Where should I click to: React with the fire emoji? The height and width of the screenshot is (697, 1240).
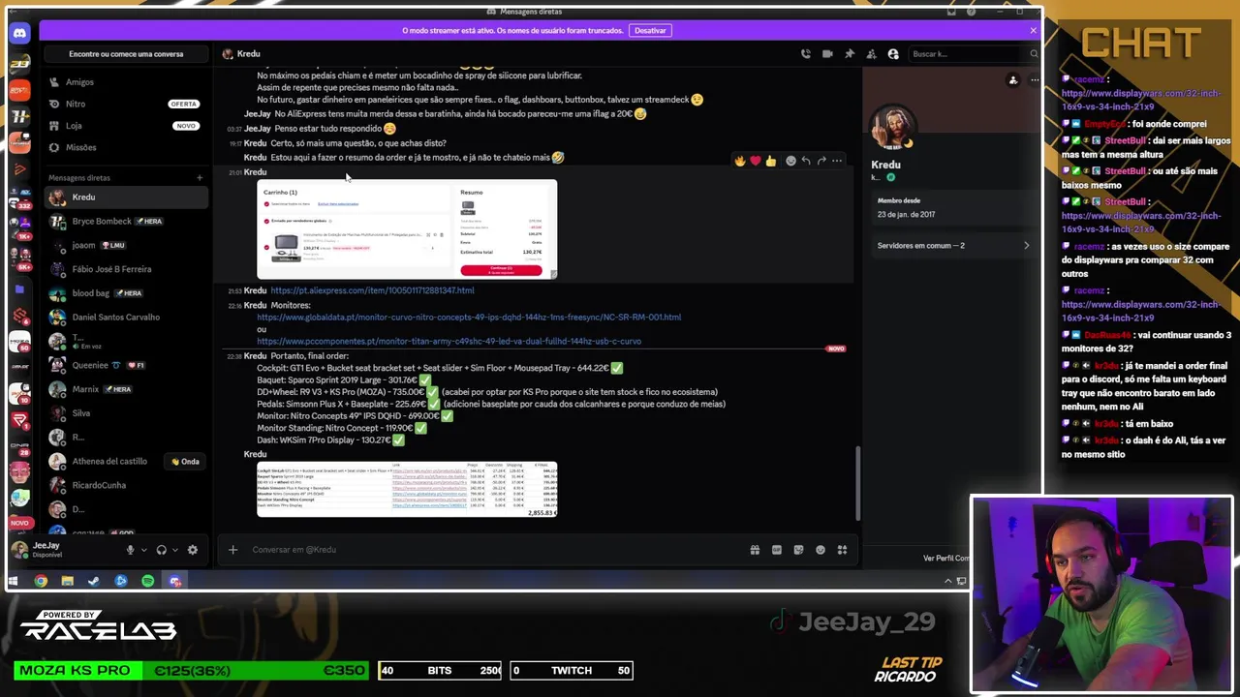point(740,161)
